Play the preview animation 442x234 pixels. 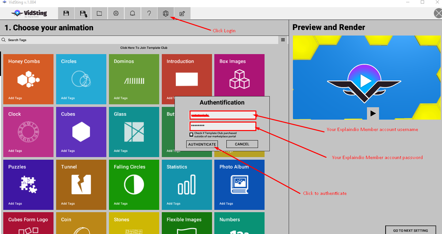373,113
